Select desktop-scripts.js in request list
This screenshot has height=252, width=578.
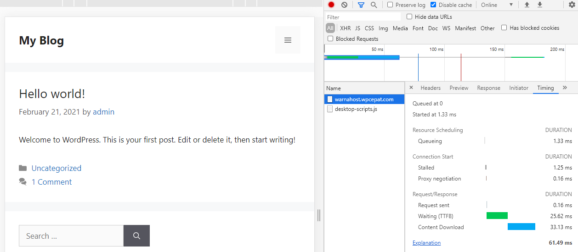[x=356, y=109]
